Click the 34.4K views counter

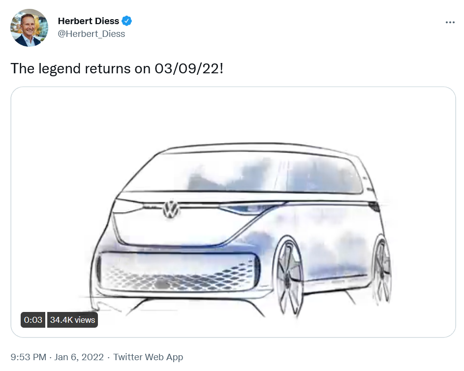coord(72,320)
